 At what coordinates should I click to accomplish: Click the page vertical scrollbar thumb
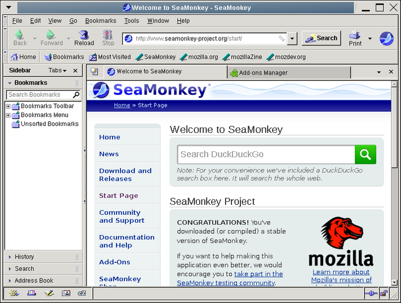pyautogui.click(x=394, y=126)
